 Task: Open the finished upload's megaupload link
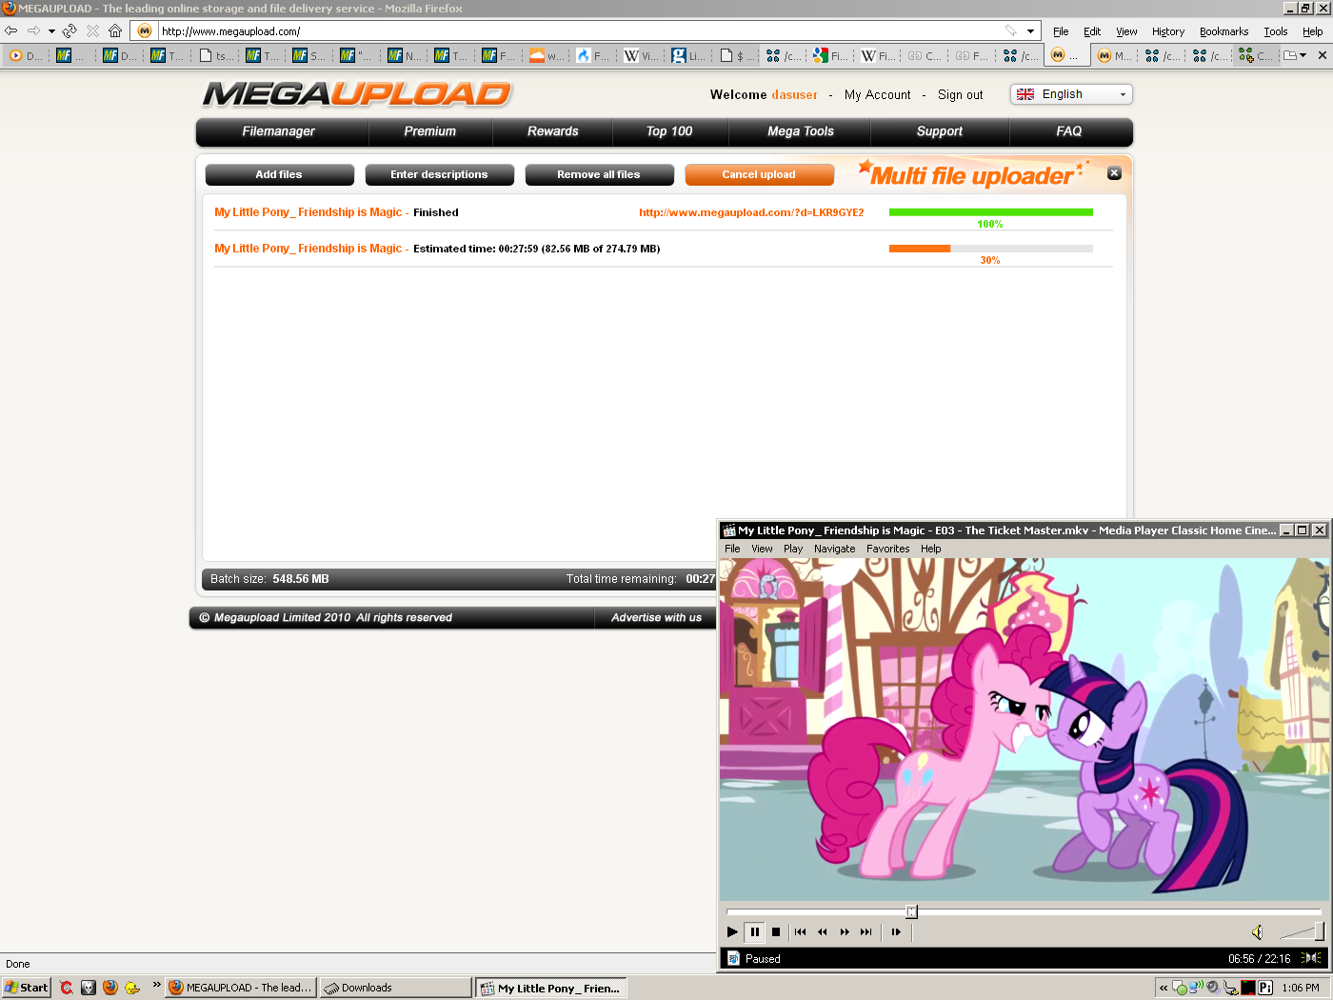[x=751, y=212]
